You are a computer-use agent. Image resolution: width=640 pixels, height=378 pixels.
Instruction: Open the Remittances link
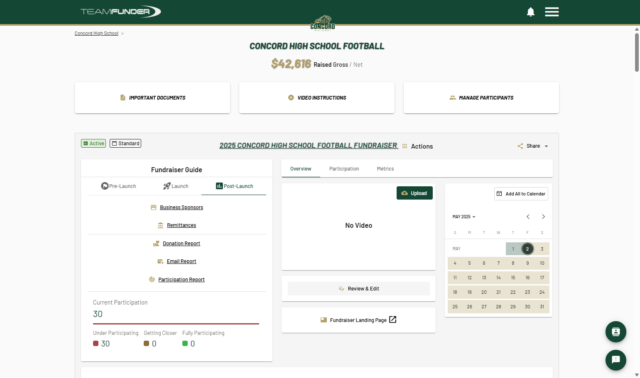[181, 225]
